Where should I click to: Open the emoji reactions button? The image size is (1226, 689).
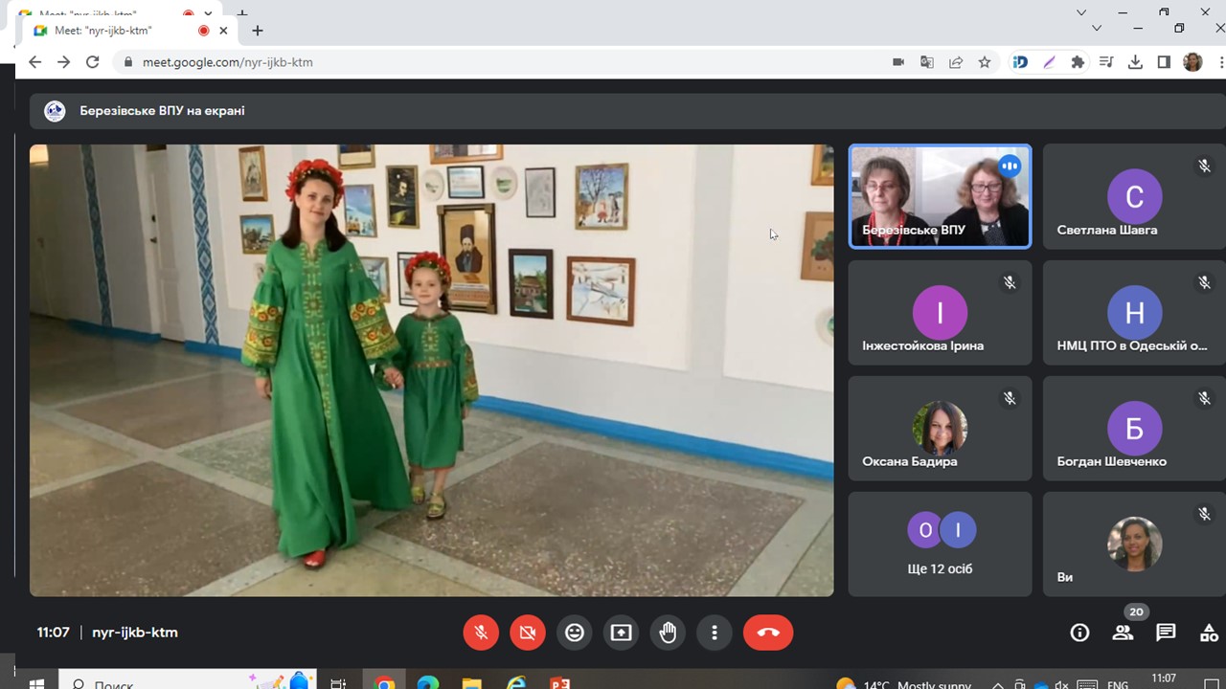pos(574,633)
